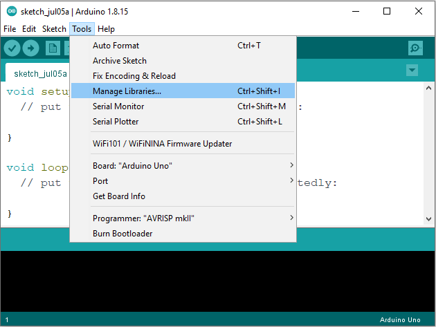This screenshot has width=436, height=327.
Task: Click the editor scrollbar down arrow
Action: tap(428, 219)
